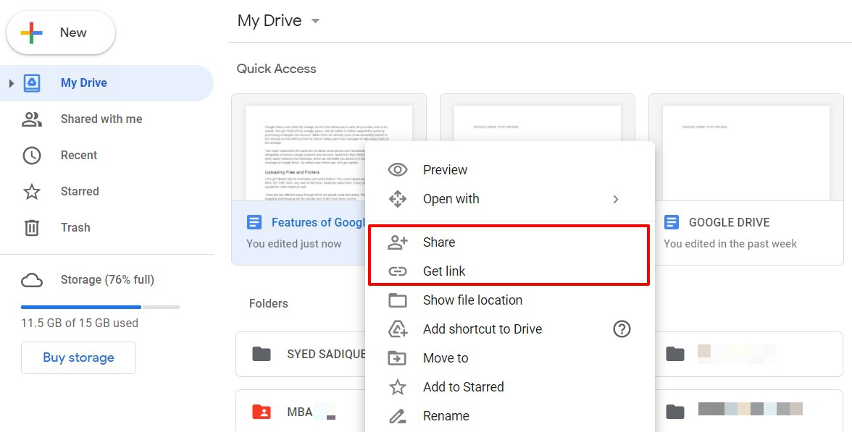Click the Docs icon beside GOOGLE DRIVE
Screen dimensions: 852x432
[x=672, y=222]
